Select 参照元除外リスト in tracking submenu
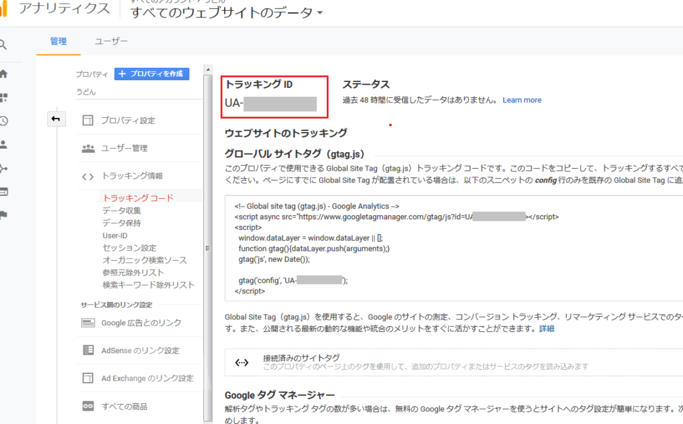This screenshot has height=424, width=683. click(133, 273)
